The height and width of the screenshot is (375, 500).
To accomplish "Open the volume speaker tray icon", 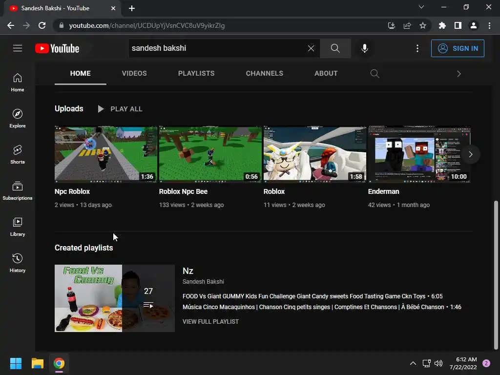I will point(438,363).
